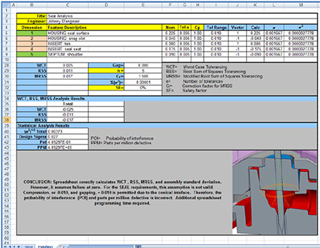Image resolution: width=320 pixels, height=248 pixels.
Task: Select the HOUSING seal surface description cell
Action: 104,33
